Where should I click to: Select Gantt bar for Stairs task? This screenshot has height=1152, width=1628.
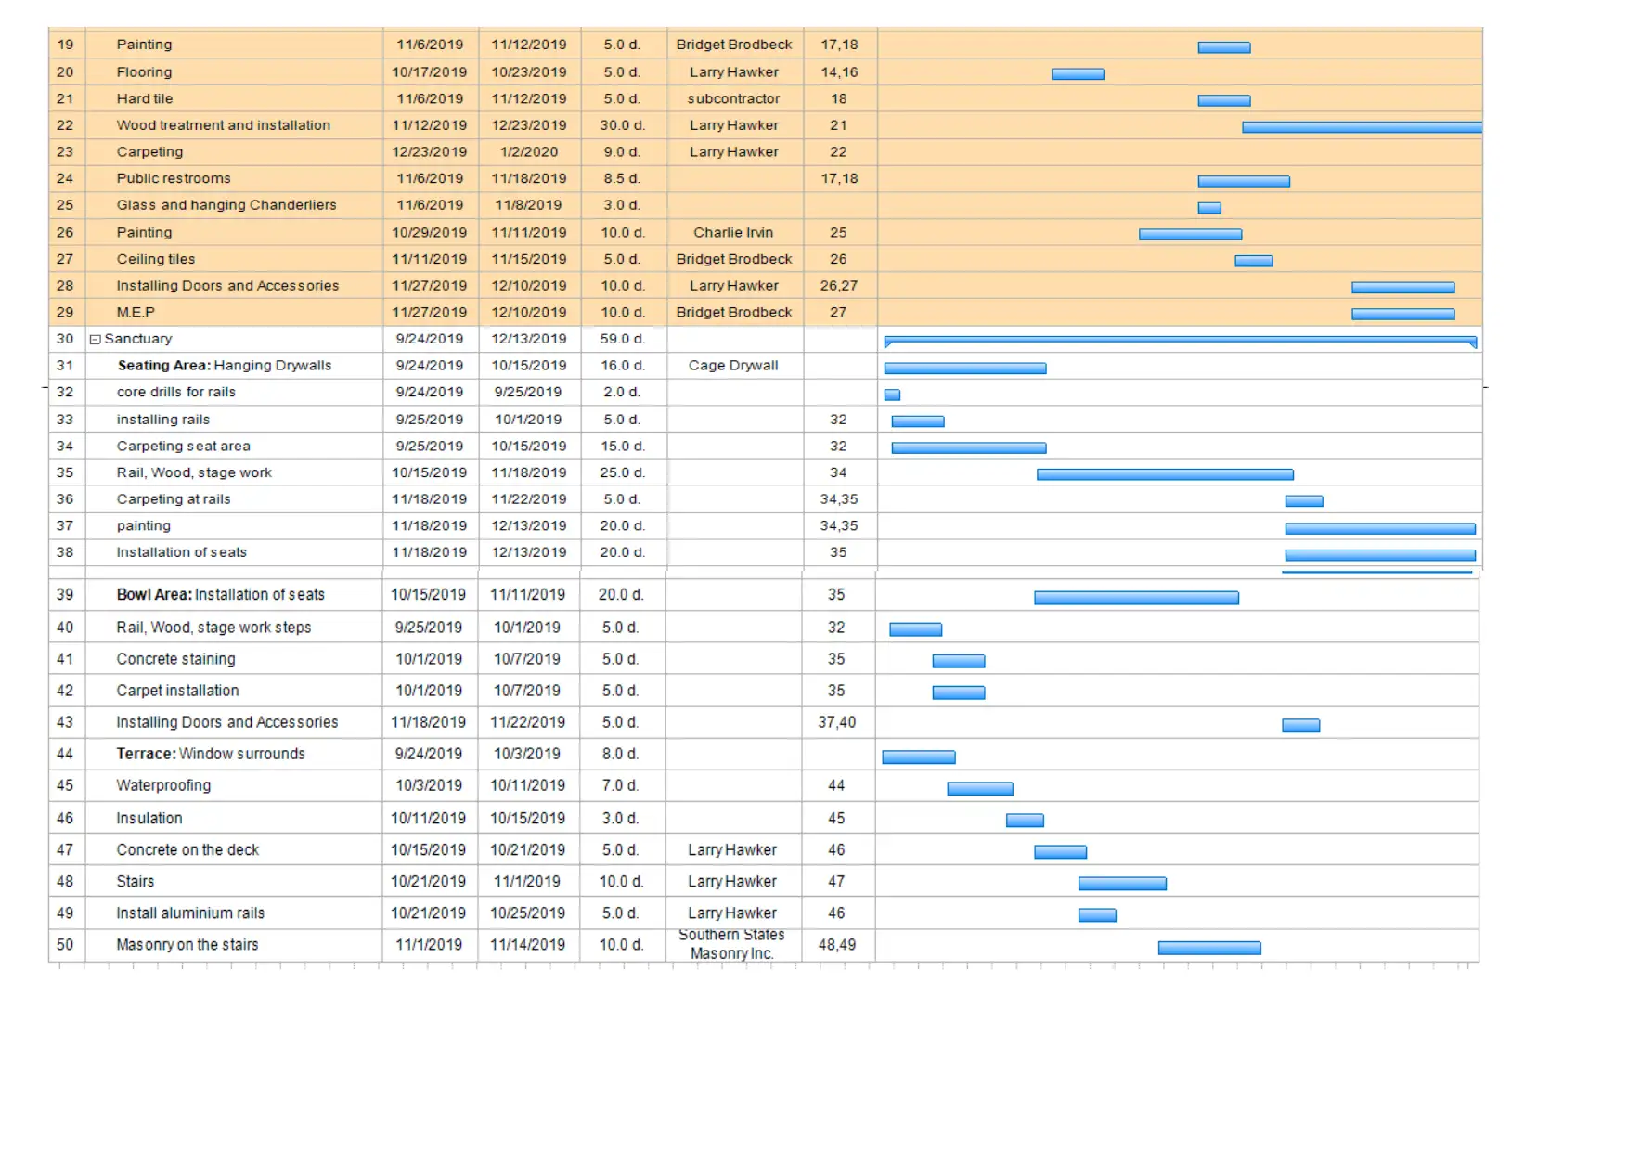1122,884
